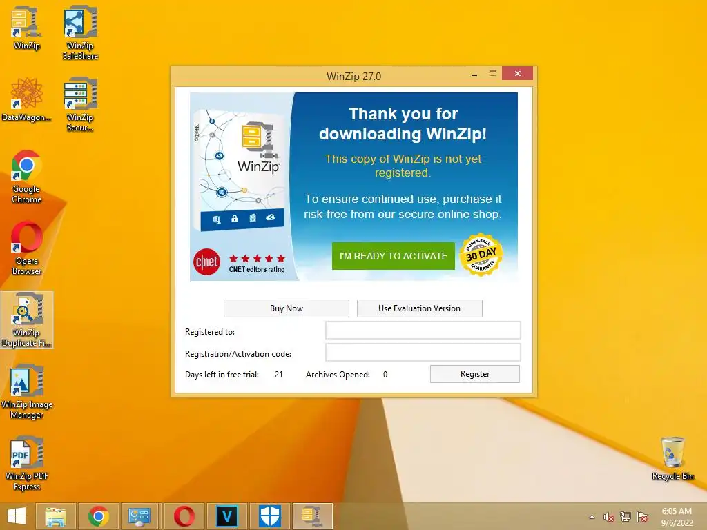The width and height of the screenshot is (707, 530).
Task: Click the 'Archives Opened:' label
Action: click(338, 375)
